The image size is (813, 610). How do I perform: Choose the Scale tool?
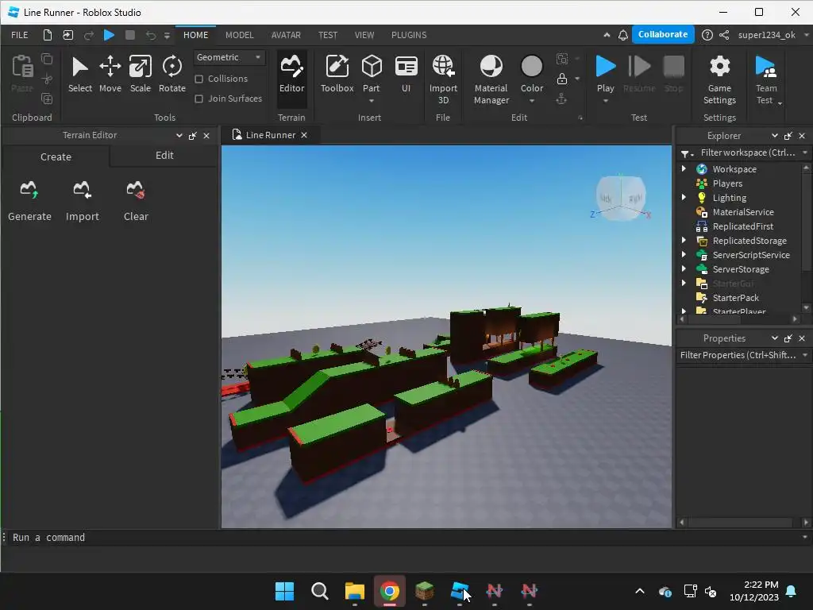tap(140, 75)
